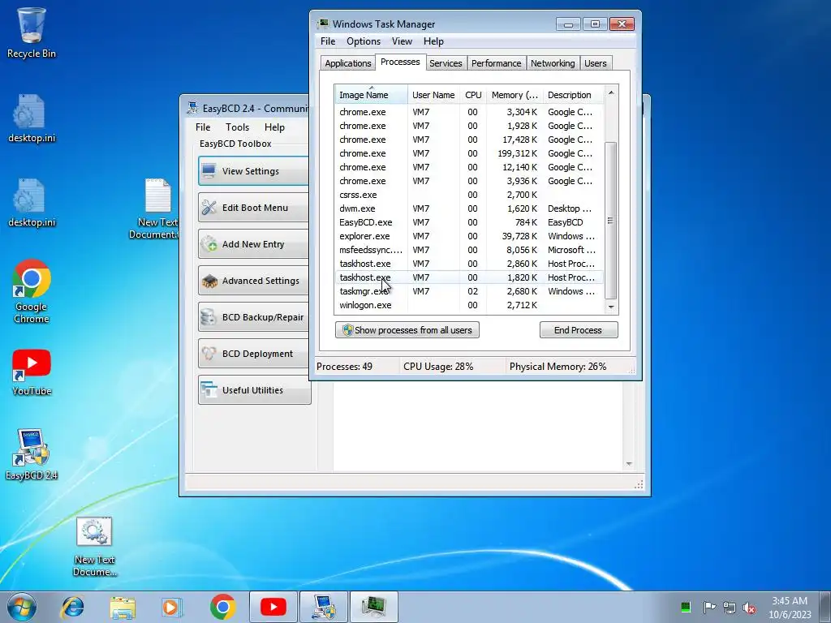831x623 pixels.
Task: Launch EasyBCD 2.4 desktop shortcut
Action: [x=32, y=454]
